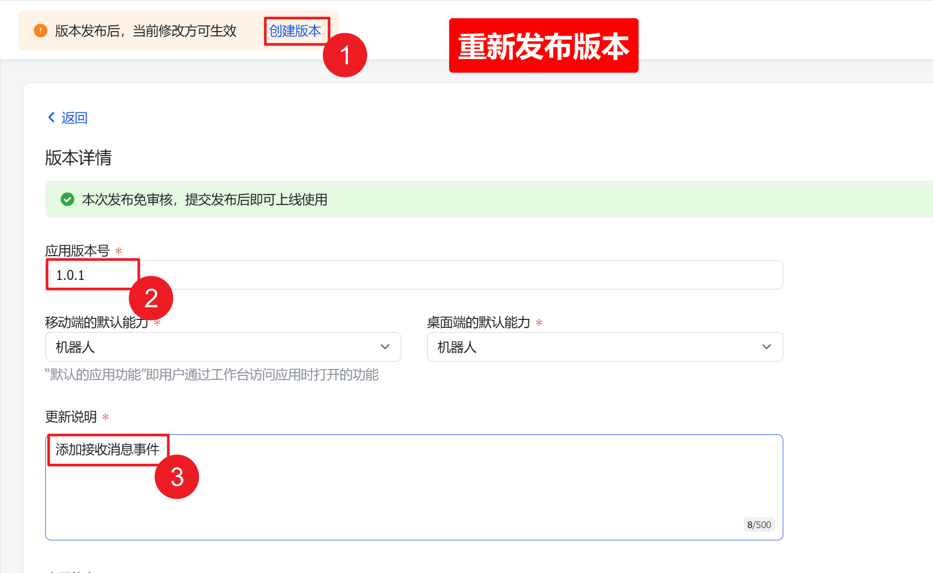The height and width of the screenshot is (573, 933).
Task: Click the 版本详情 page heading
Action: click(x=78, y=158)
